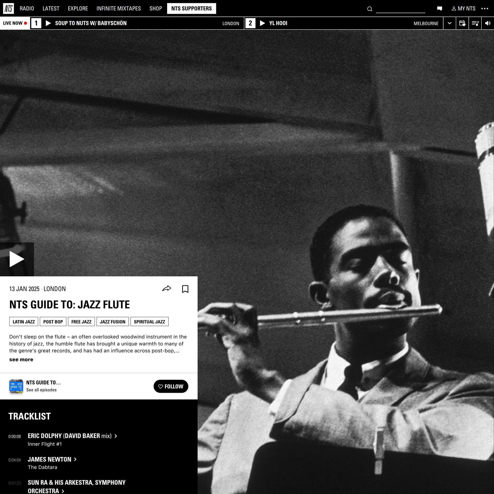
Task: Click the NTS Supporters button
Action: [x=192, y=9]
